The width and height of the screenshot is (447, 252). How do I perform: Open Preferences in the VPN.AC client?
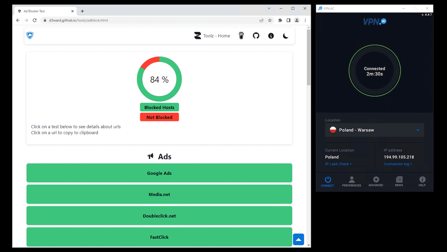tap(351, 181)
